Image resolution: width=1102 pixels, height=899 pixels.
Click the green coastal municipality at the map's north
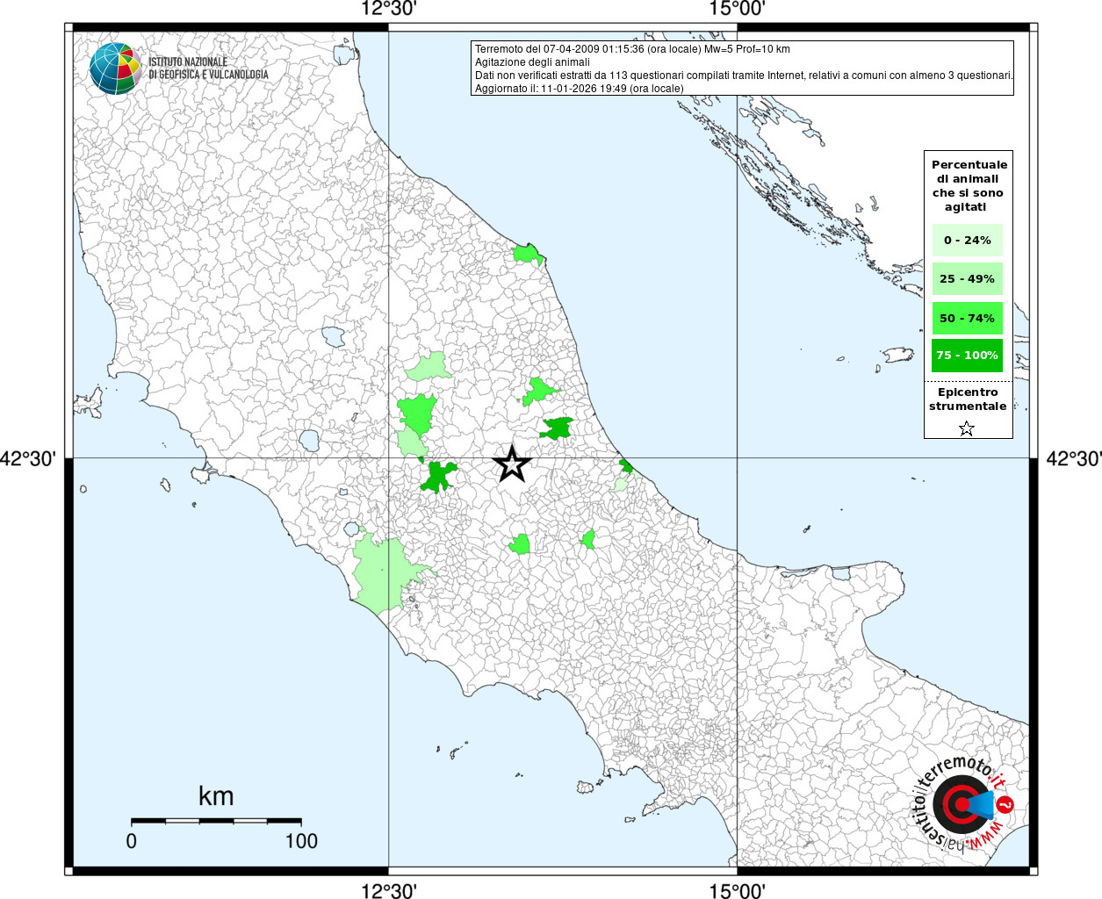click(528, 255)
